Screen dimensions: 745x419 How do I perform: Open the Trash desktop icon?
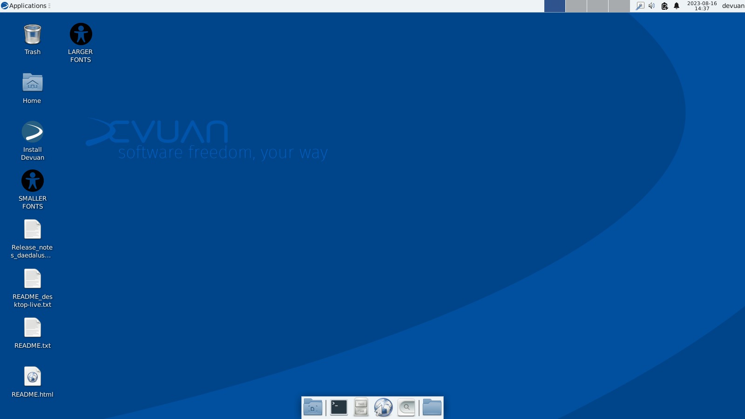point(33,34)
